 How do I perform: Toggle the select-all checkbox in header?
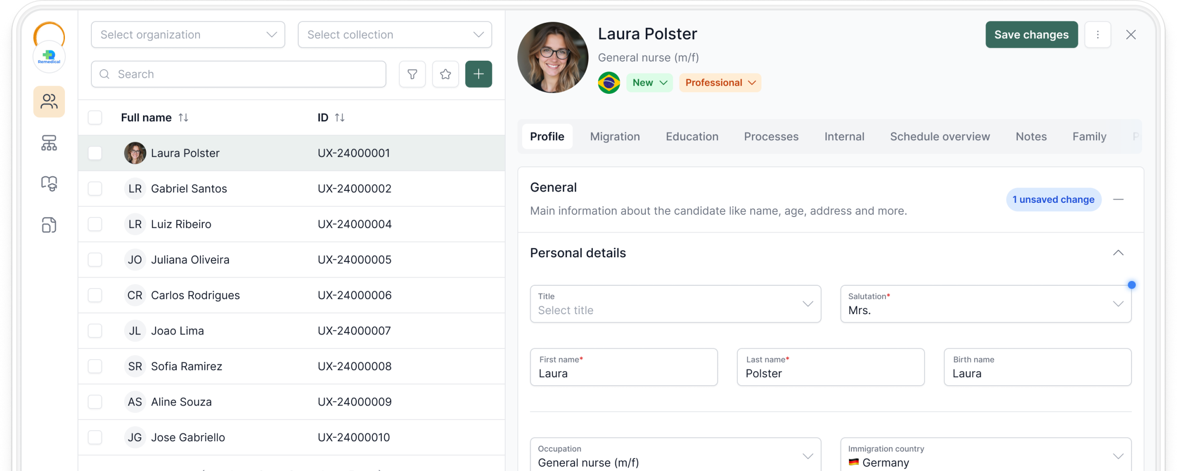point(95,118)
